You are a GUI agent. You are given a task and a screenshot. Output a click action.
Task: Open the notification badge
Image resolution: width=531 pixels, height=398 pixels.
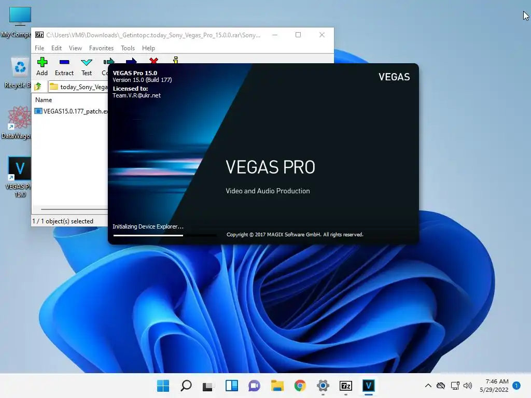(516, 386)
